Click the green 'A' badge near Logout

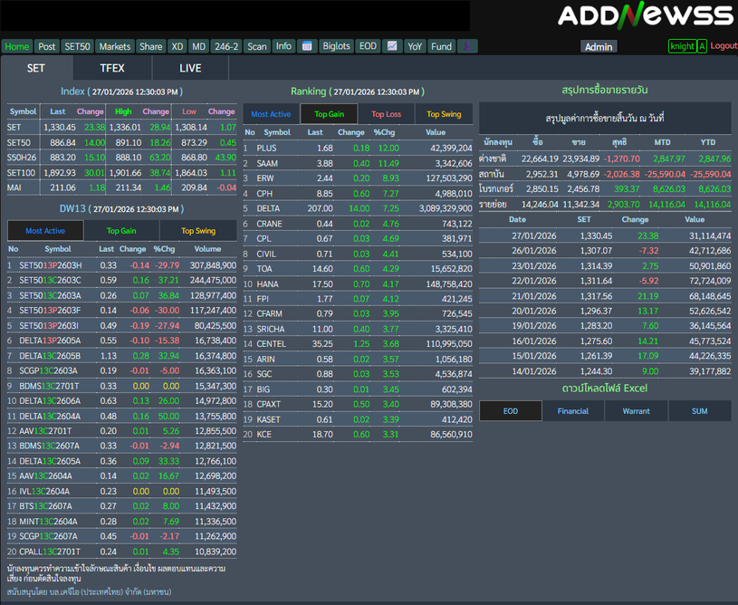click(x=702, y=46)
